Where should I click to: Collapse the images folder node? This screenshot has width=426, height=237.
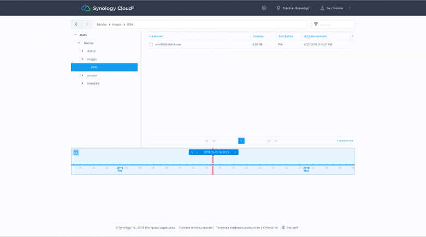82,59
